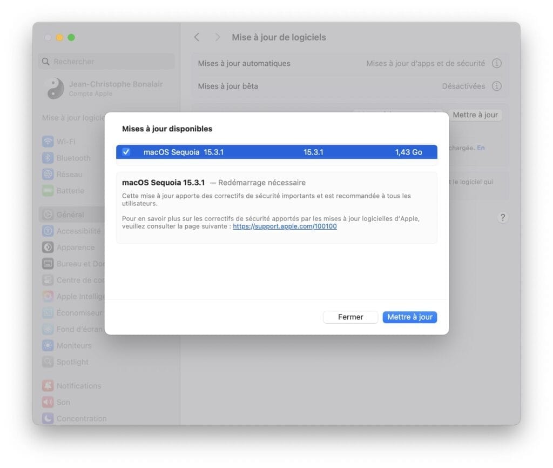Uncheck the macOS Sequoia 15.3.1 update

pyautogui.click(x=126, y=152)
